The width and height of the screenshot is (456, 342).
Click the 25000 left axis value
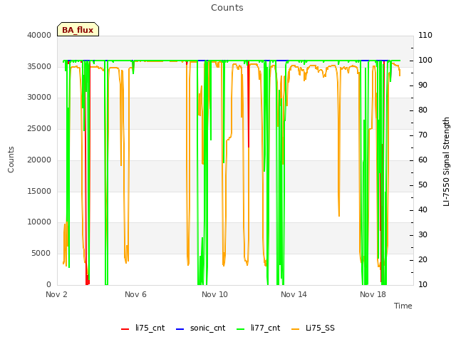[39, 128]
